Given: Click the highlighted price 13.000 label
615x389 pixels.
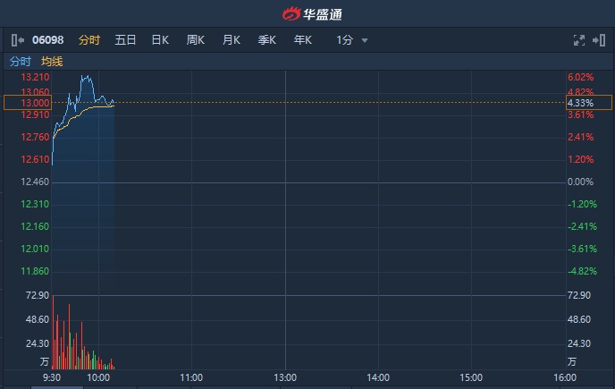Looking at the screenshot, I should click(28, 103).
